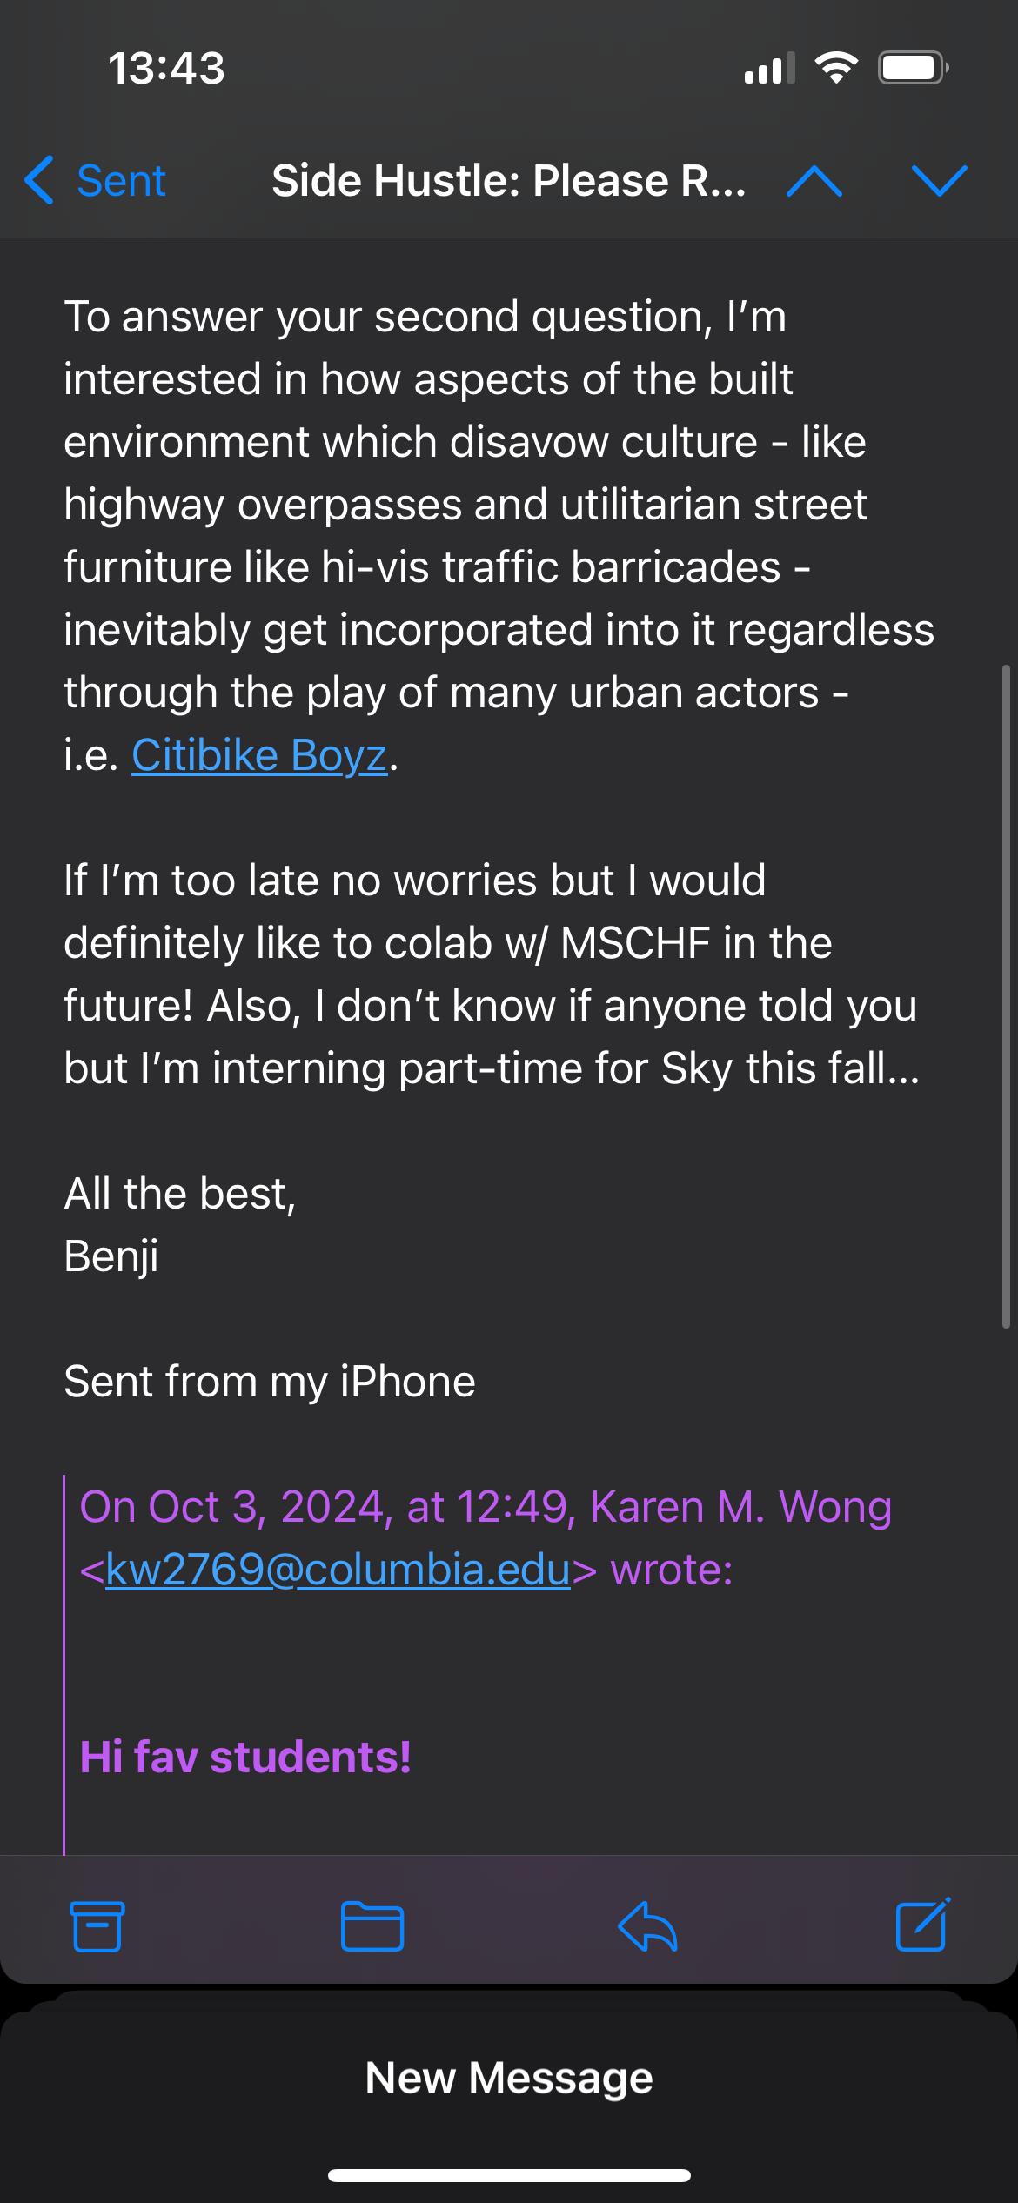
Task: Tap the kw2769@columbia.edu email address
Action: point(338,1570)
